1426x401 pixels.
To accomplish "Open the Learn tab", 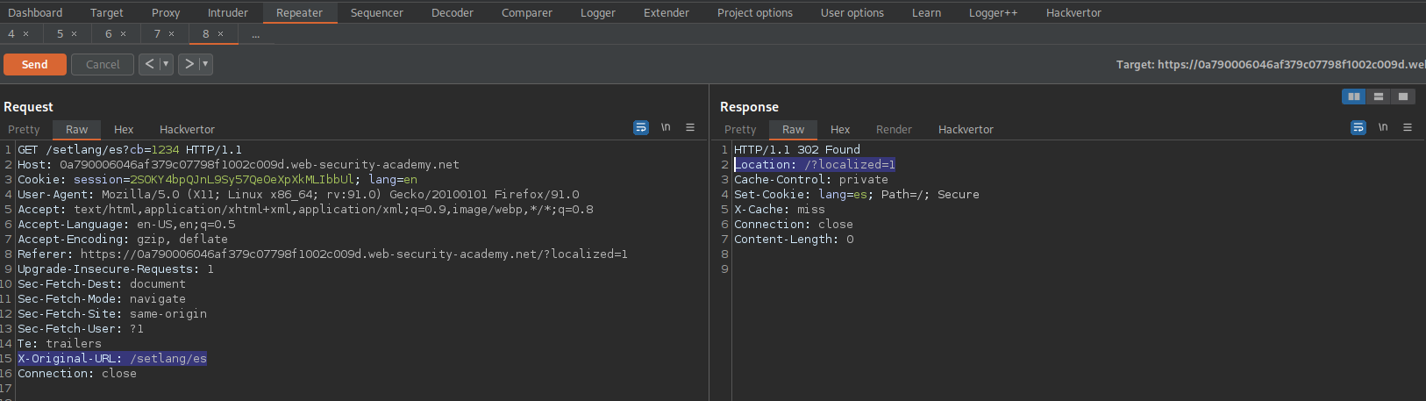I will coord(927,12).
